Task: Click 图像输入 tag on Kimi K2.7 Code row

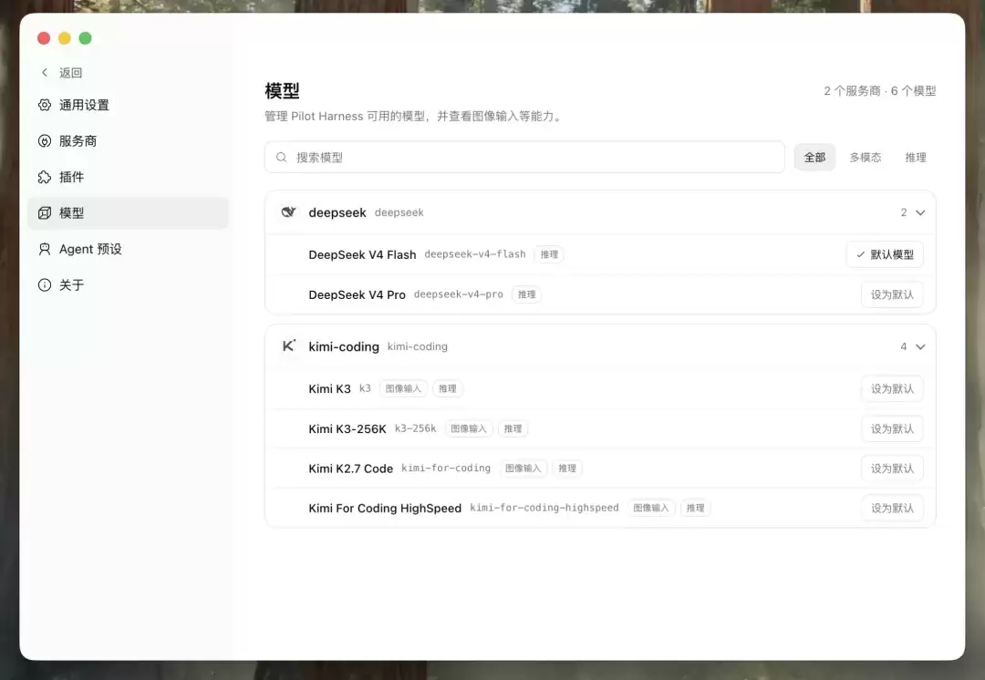Action: (523, 469)
